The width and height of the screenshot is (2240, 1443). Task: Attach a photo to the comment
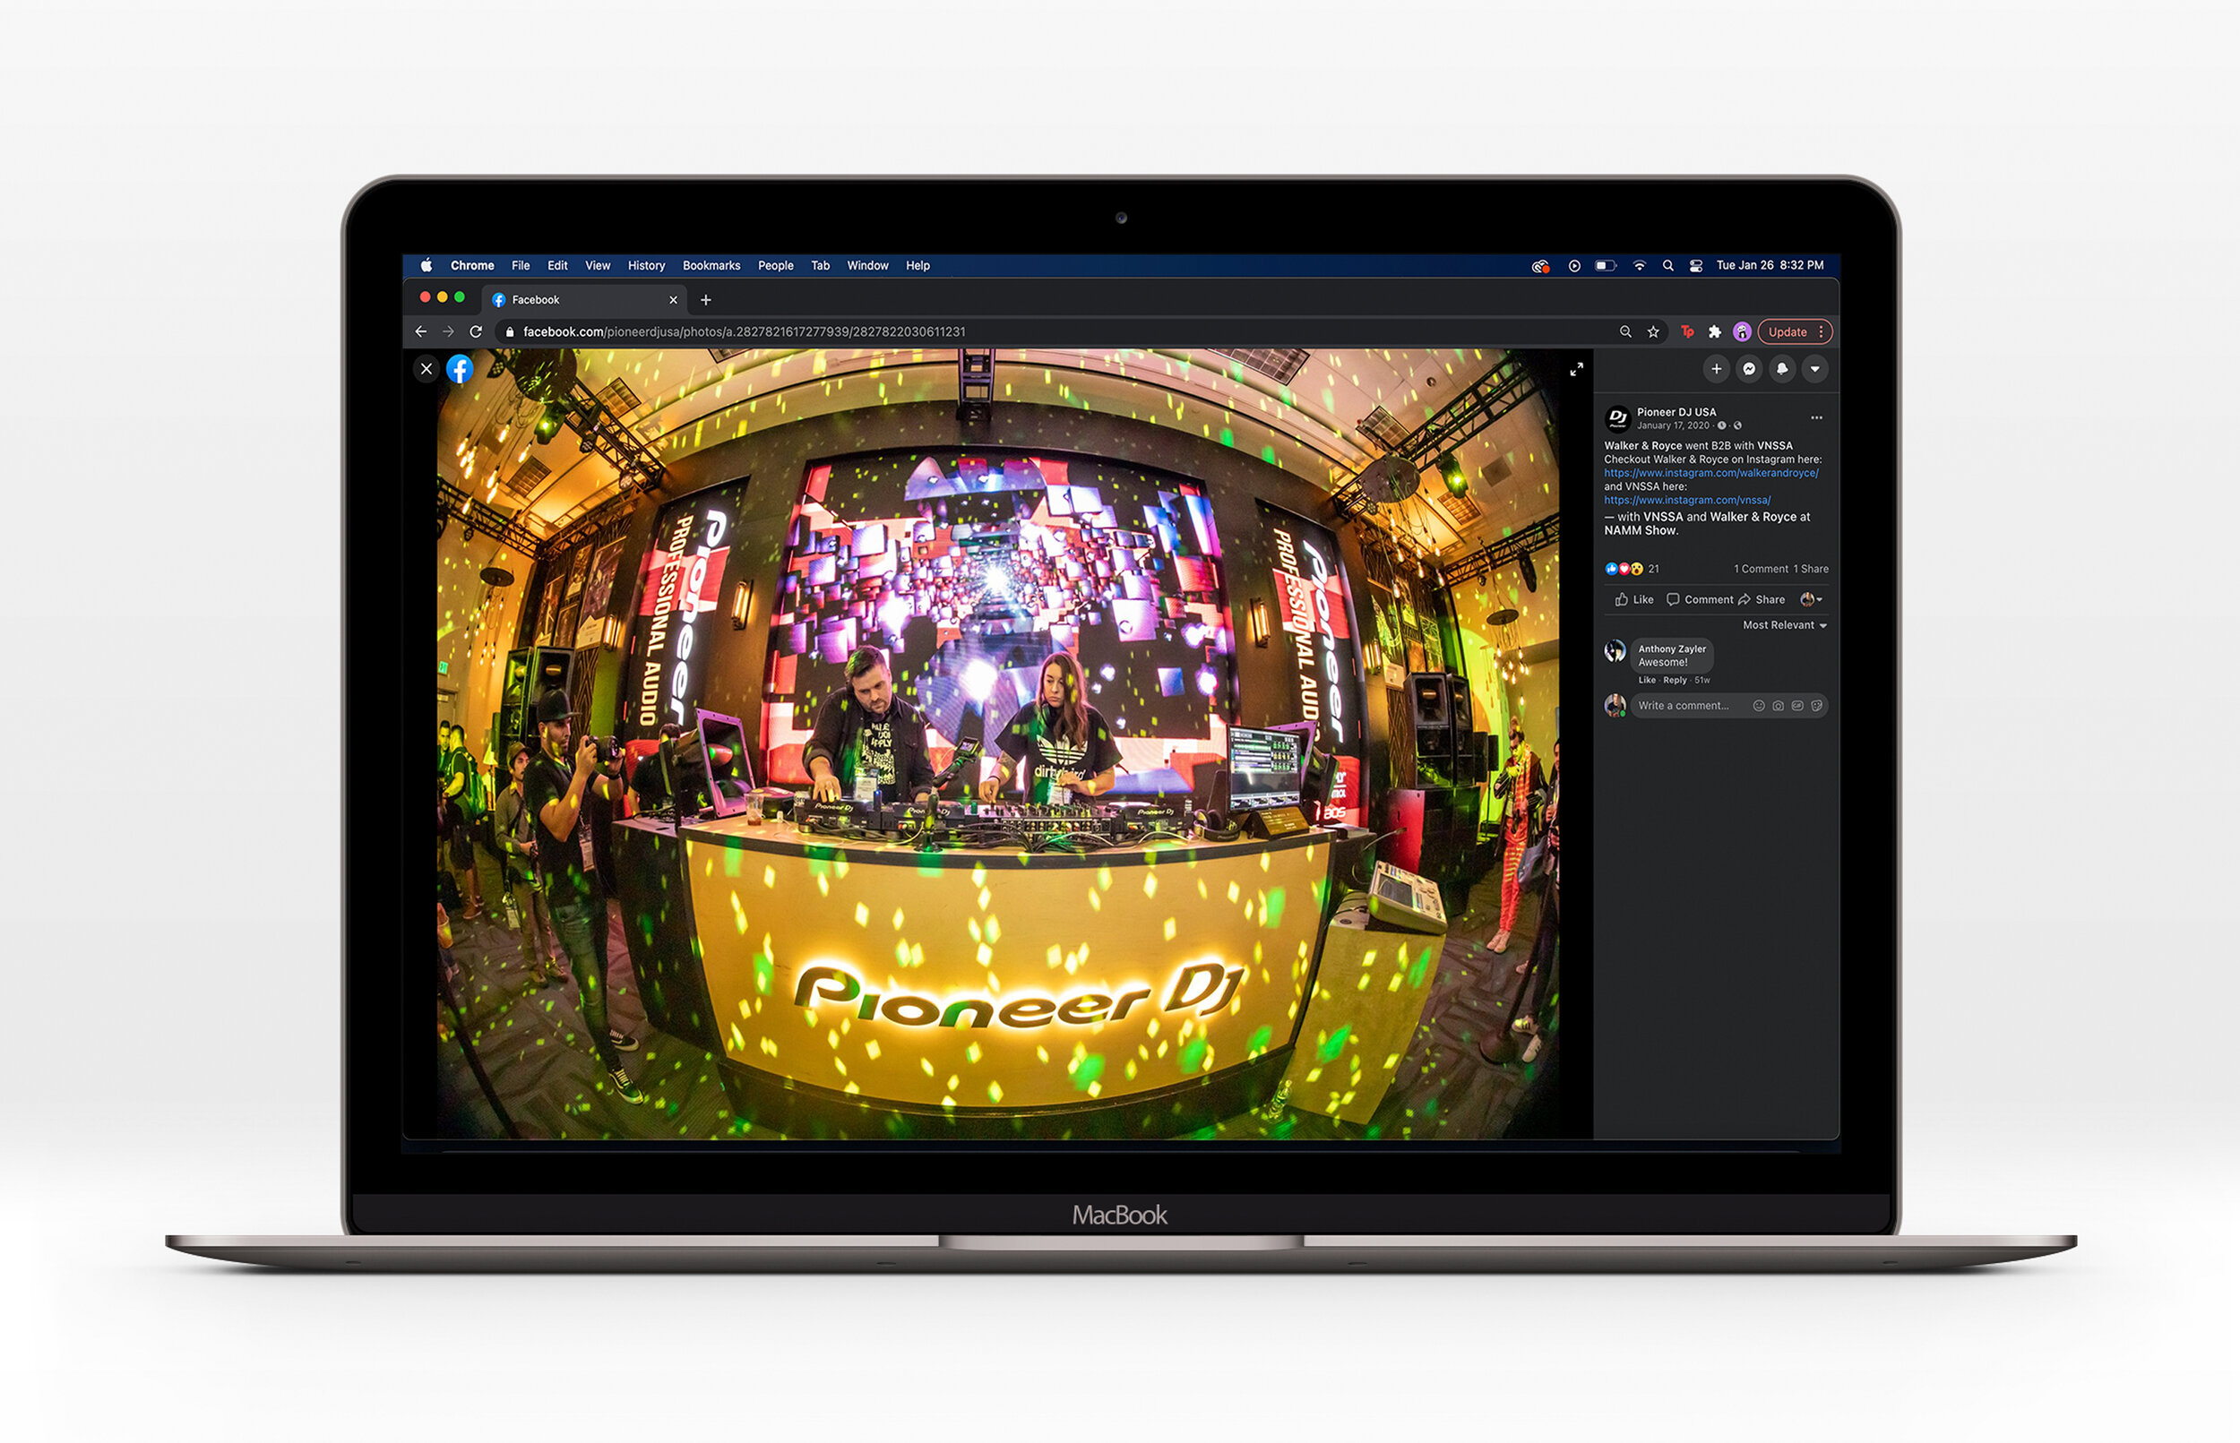[1778, 706]
